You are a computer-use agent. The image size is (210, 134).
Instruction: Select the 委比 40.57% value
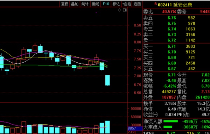[x=169, y=12]
